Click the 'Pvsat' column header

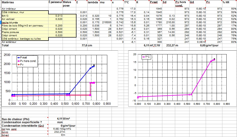coord(156,4)
